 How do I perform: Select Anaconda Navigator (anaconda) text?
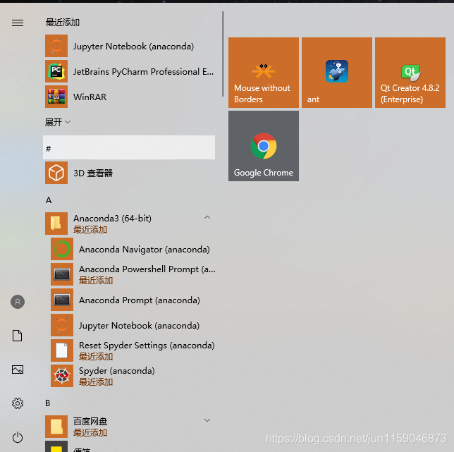[145, 250]
